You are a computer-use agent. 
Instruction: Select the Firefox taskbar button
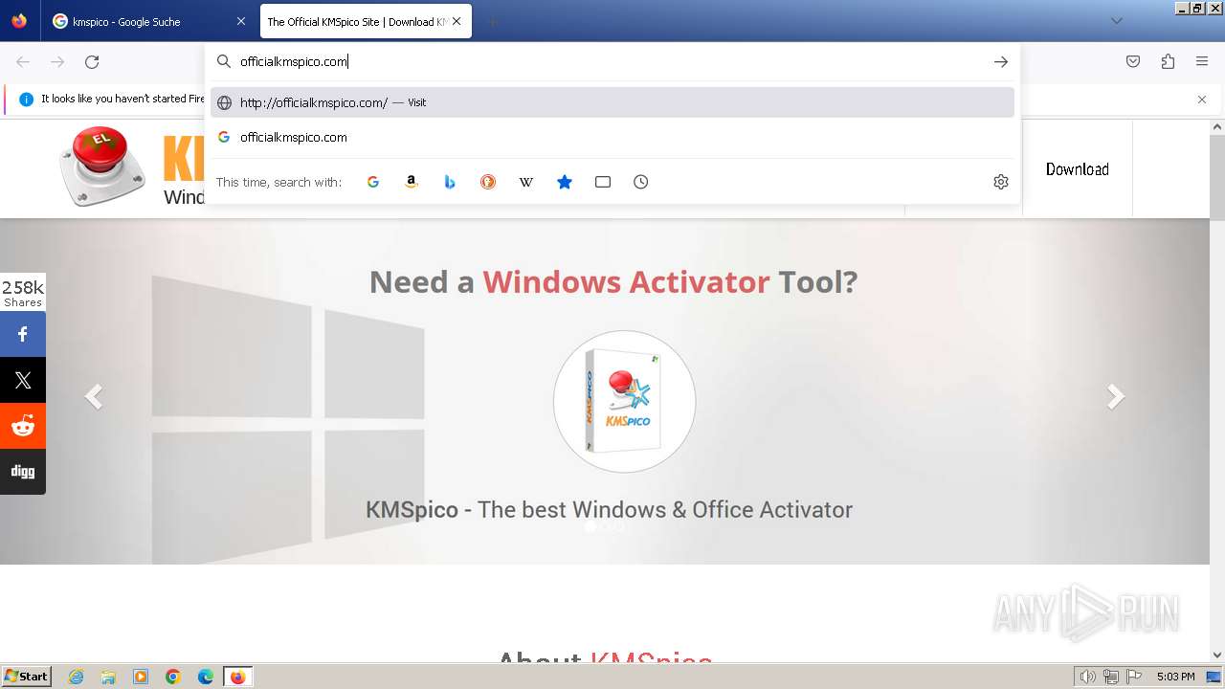(237, 677)
